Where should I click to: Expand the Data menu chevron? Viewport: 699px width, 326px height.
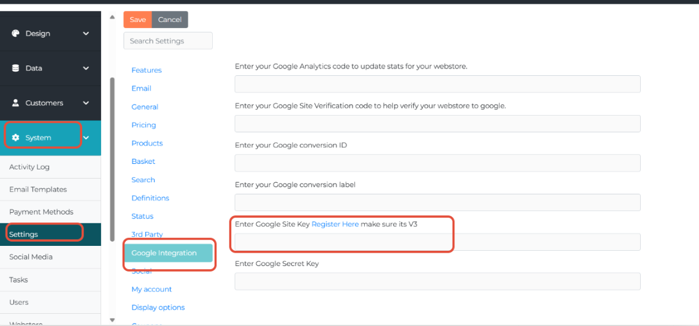point(86,68)
